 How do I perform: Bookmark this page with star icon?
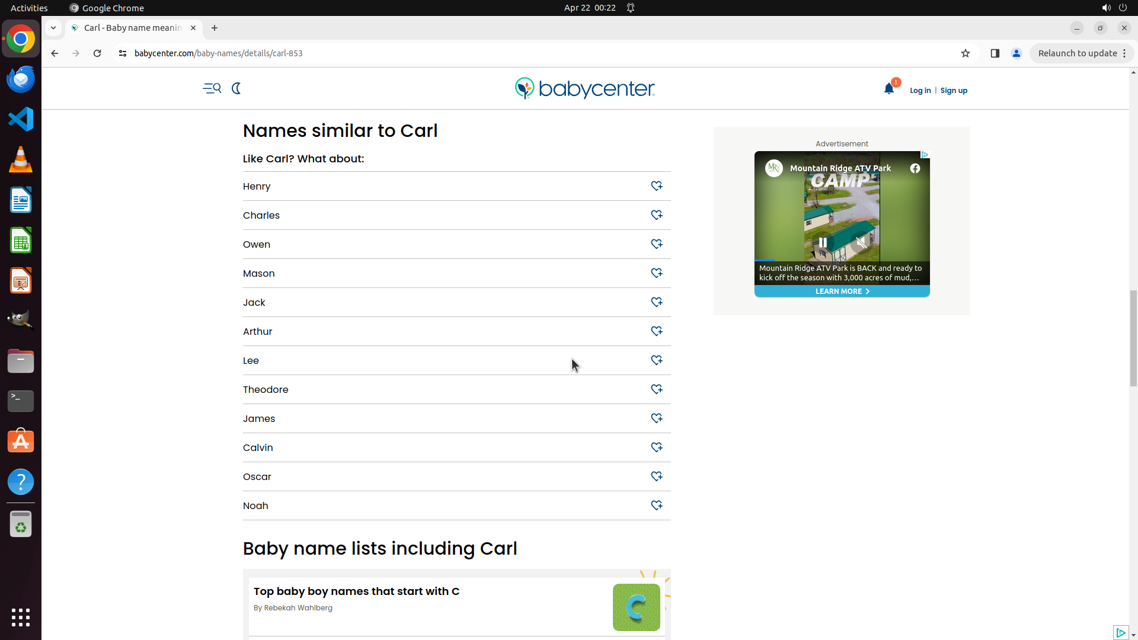click(x=966, y=53)
